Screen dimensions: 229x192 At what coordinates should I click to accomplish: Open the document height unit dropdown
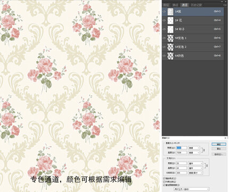[x=195, y=168]
